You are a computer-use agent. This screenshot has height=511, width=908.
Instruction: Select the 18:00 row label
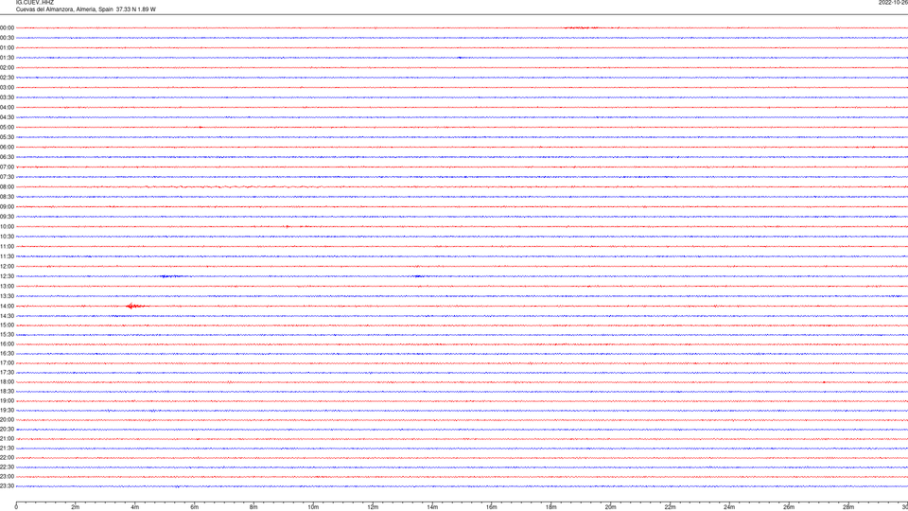point(7,381)
